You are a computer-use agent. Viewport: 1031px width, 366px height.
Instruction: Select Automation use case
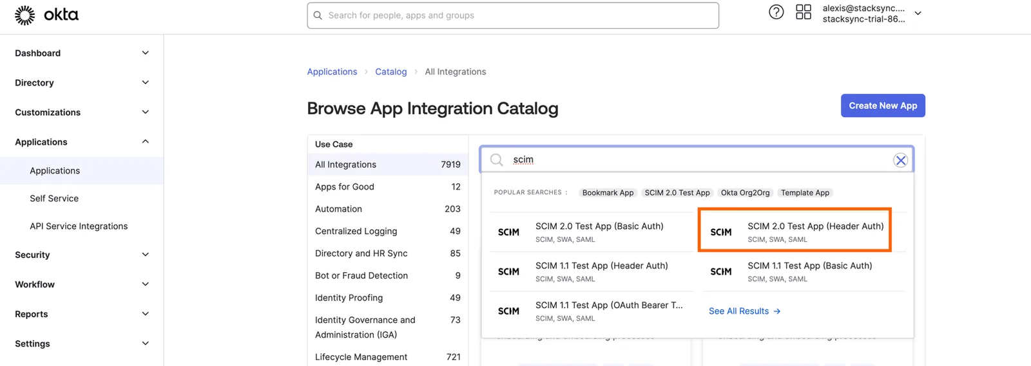pos(387,209)
